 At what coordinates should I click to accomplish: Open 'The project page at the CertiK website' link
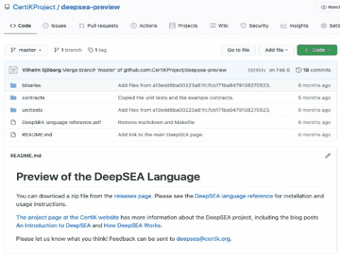point(67,217)
